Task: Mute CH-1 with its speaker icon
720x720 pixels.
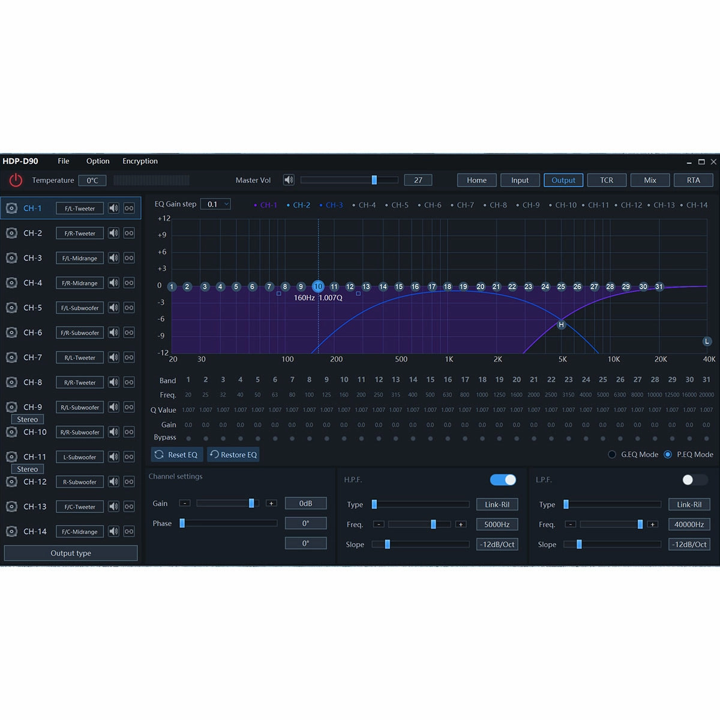Action: (x=113, y=208)
